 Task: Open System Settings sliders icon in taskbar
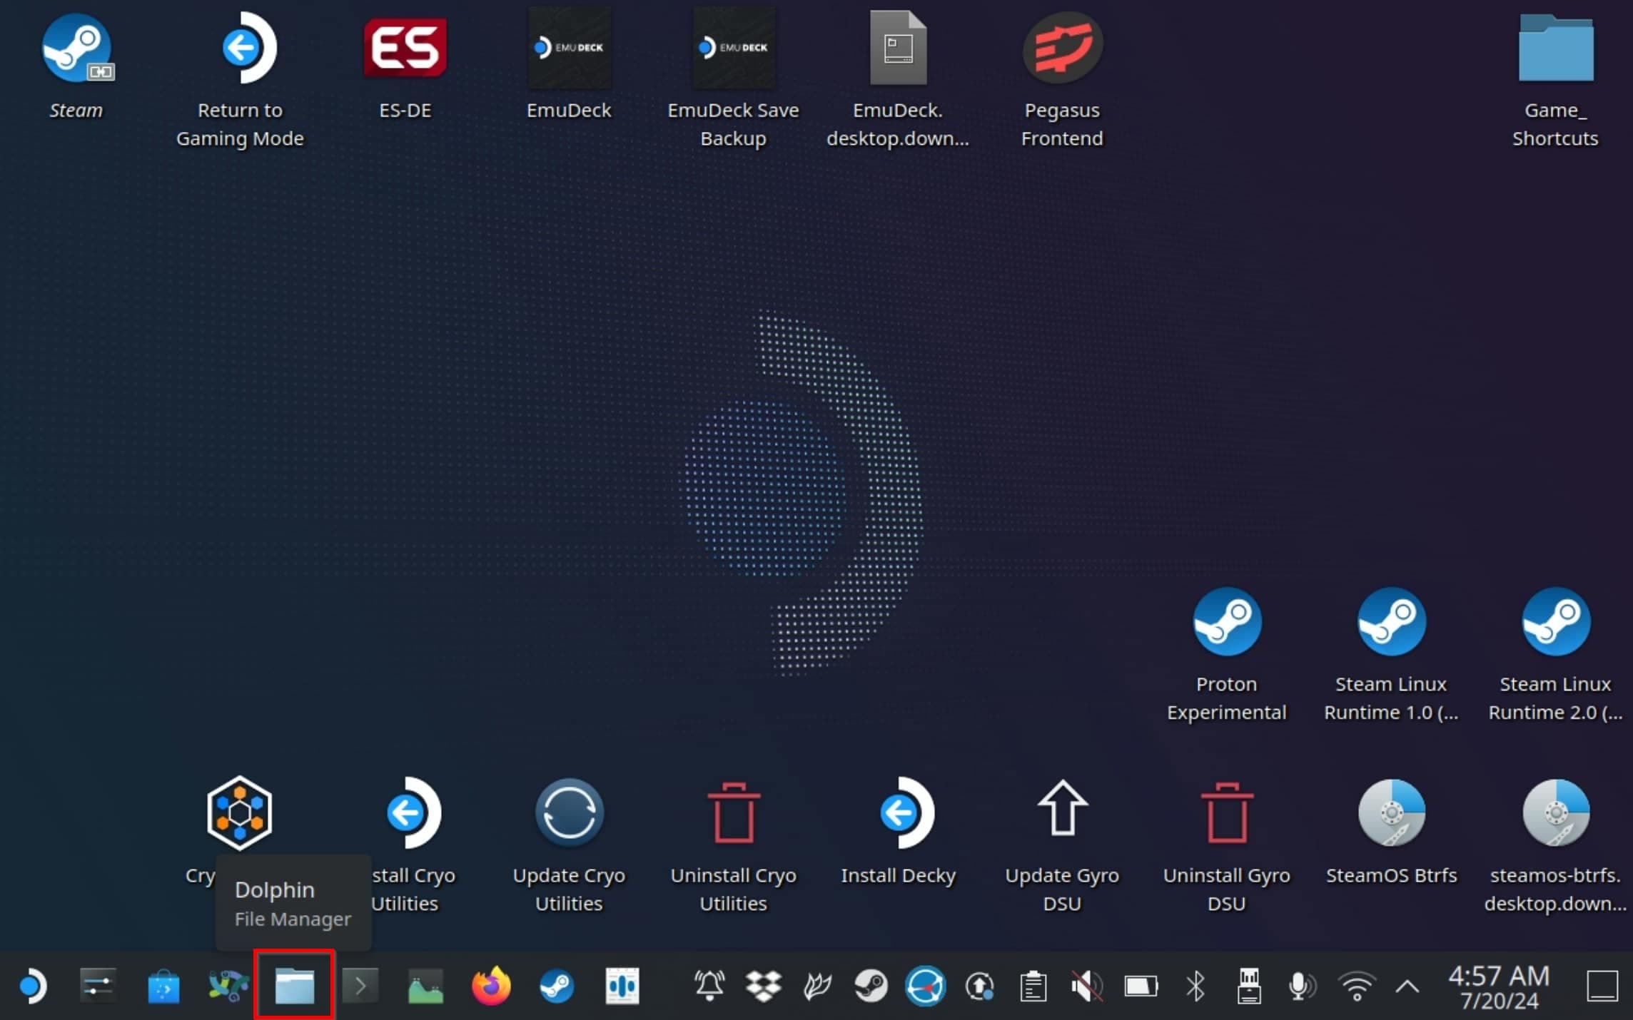pos(97,986)
